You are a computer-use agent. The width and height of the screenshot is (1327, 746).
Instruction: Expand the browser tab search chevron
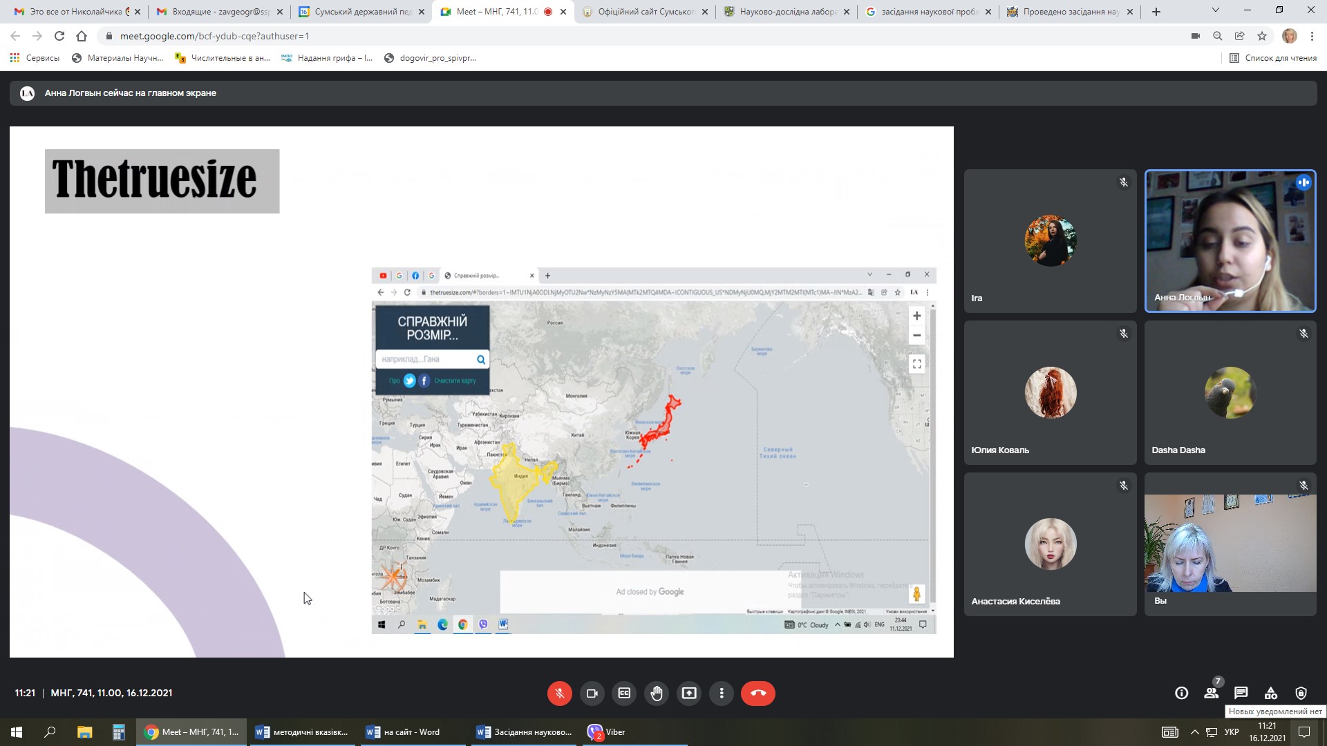1215,10
